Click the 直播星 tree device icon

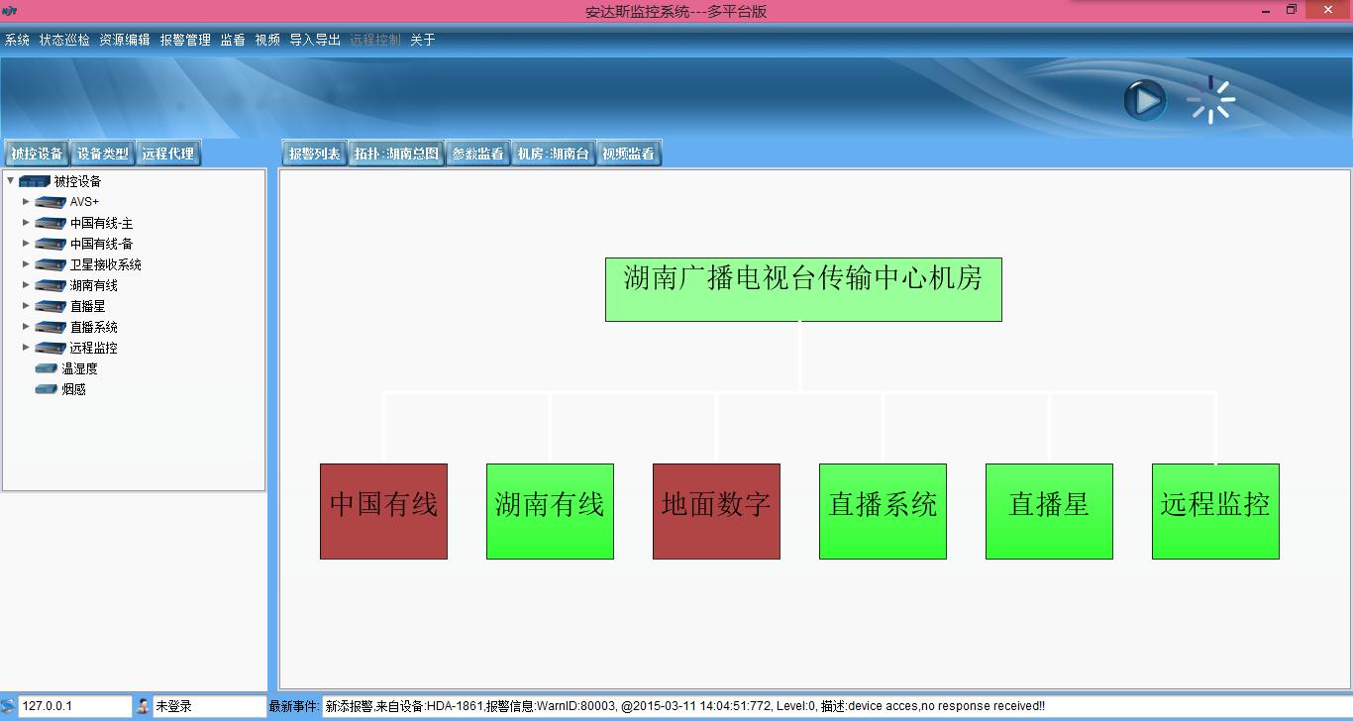[51, 306]
